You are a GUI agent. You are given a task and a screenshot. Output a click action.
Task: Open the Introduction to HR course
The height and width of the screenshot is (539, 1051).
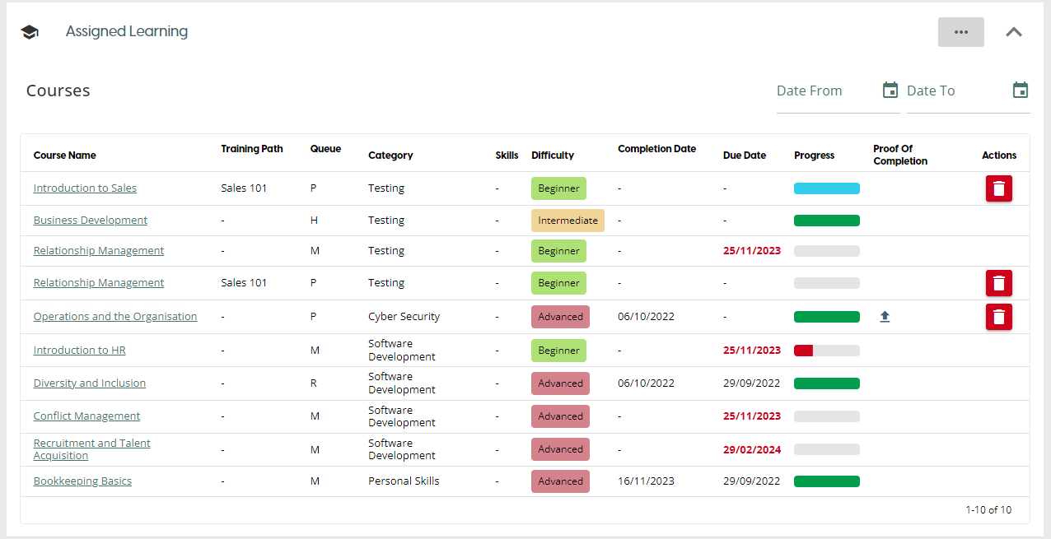click(x=79, y=351)
